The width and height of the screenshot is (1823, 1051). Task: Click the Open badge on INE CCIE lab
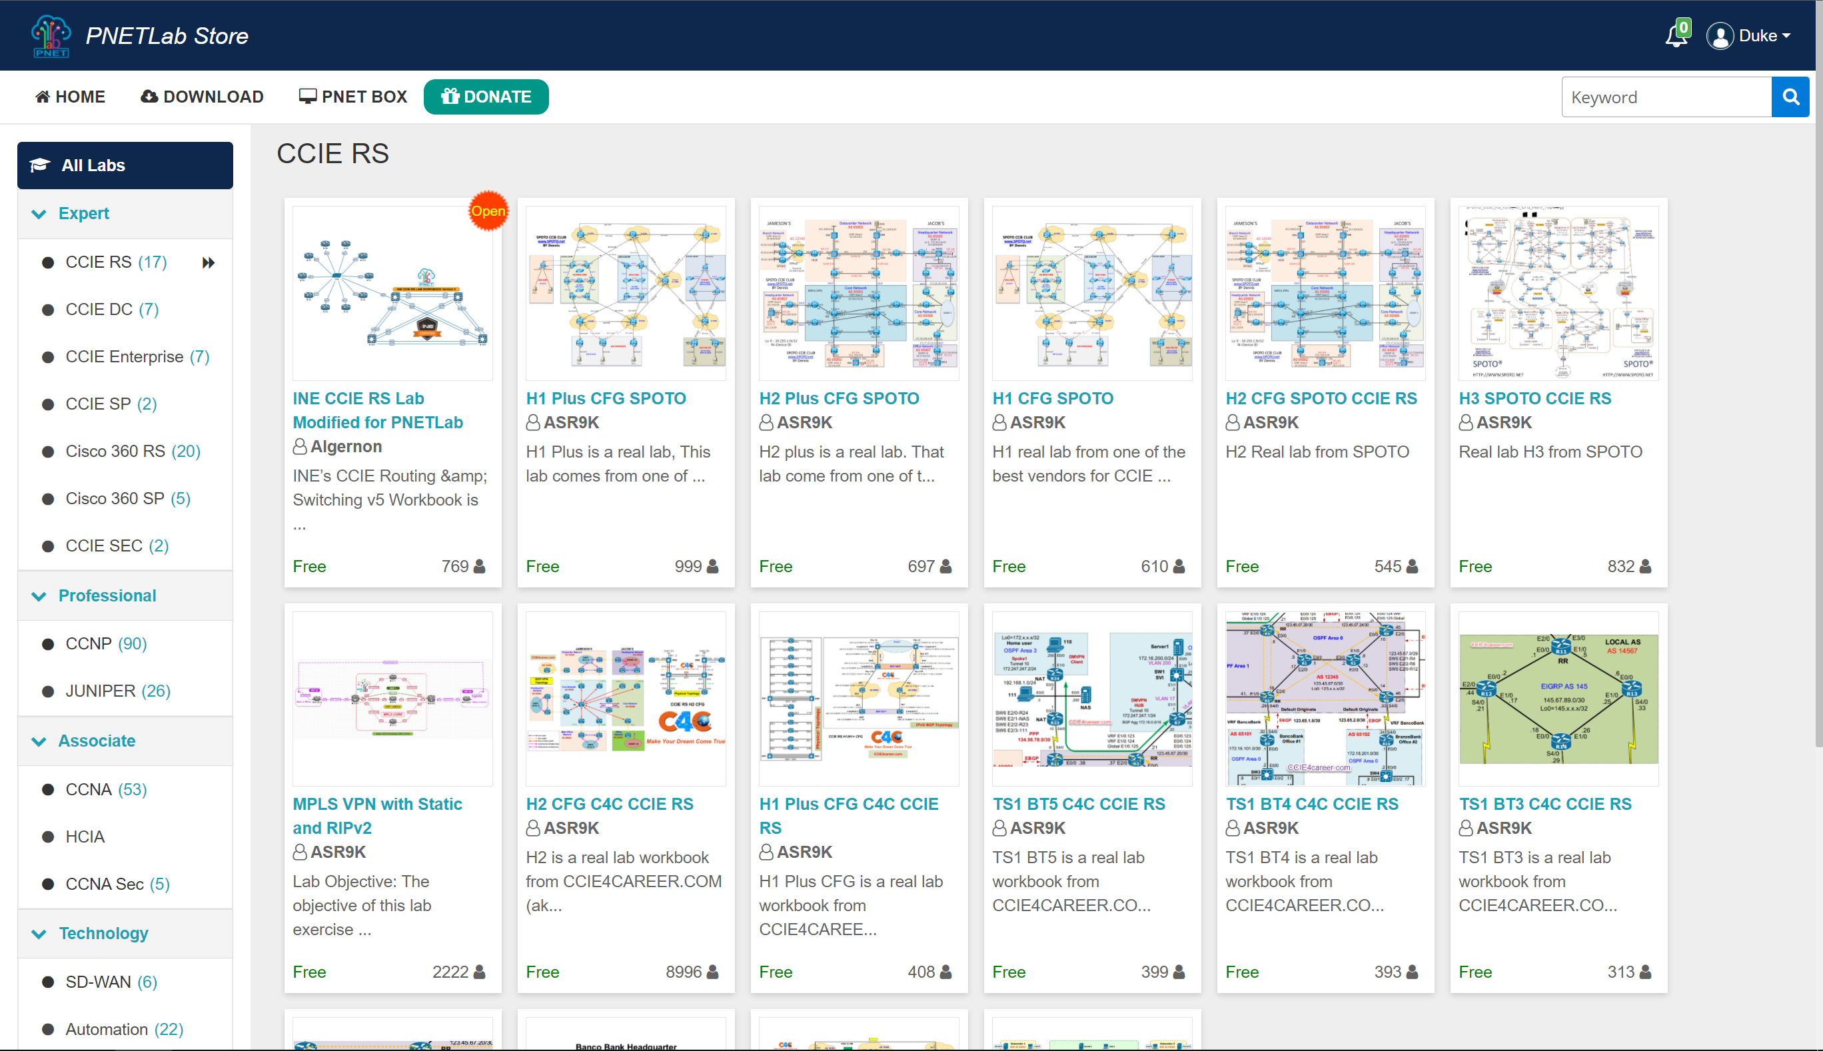click(x=488, y=210)
